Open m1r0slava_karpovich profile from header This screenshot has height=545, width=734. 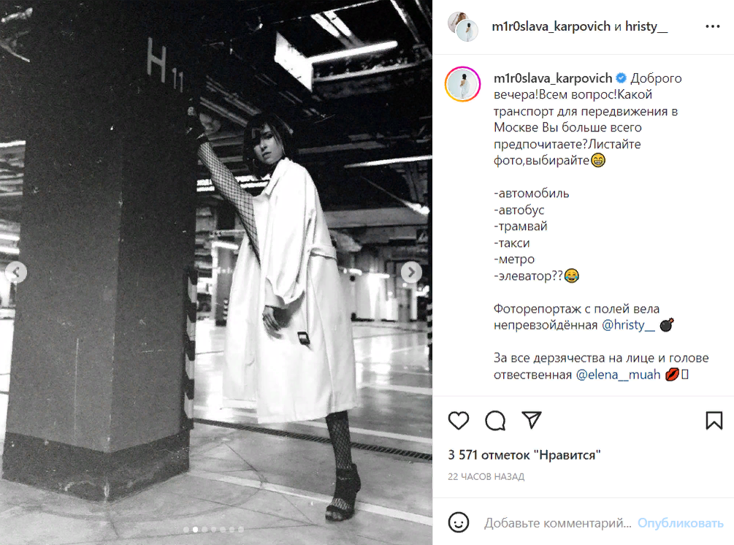pos(551,26)
